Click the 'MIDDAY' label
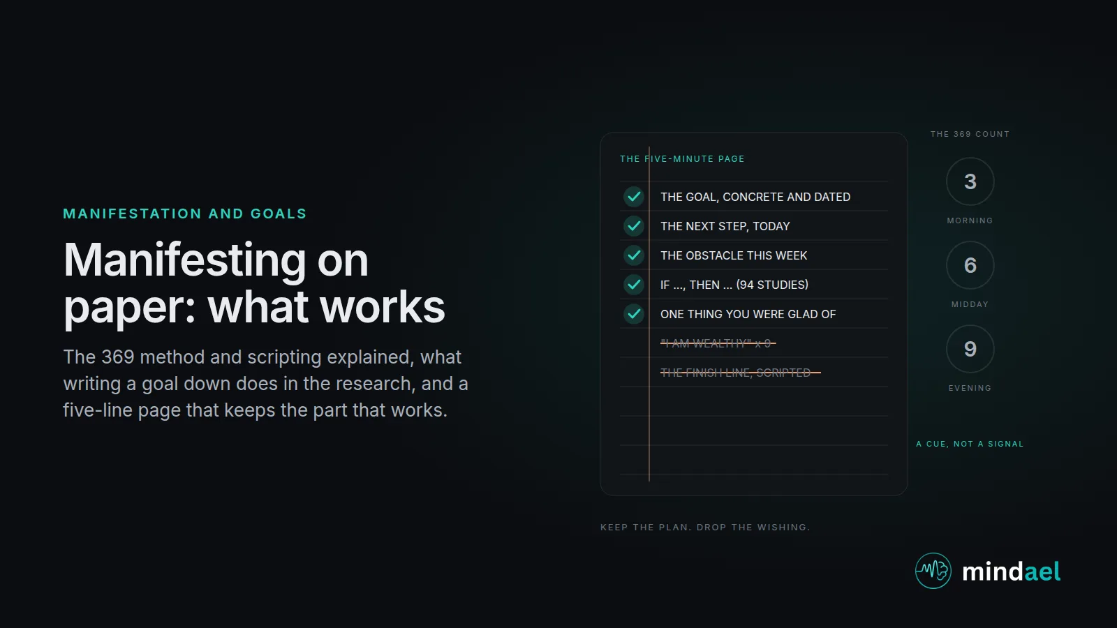Viewport: 1117px width, 628px height. pos(970,304)
